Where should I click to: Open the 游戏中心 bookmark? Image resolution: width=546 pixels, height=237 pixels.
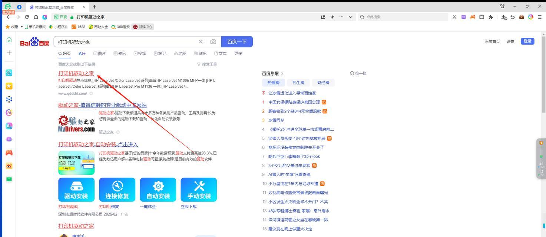coord(143,27)
